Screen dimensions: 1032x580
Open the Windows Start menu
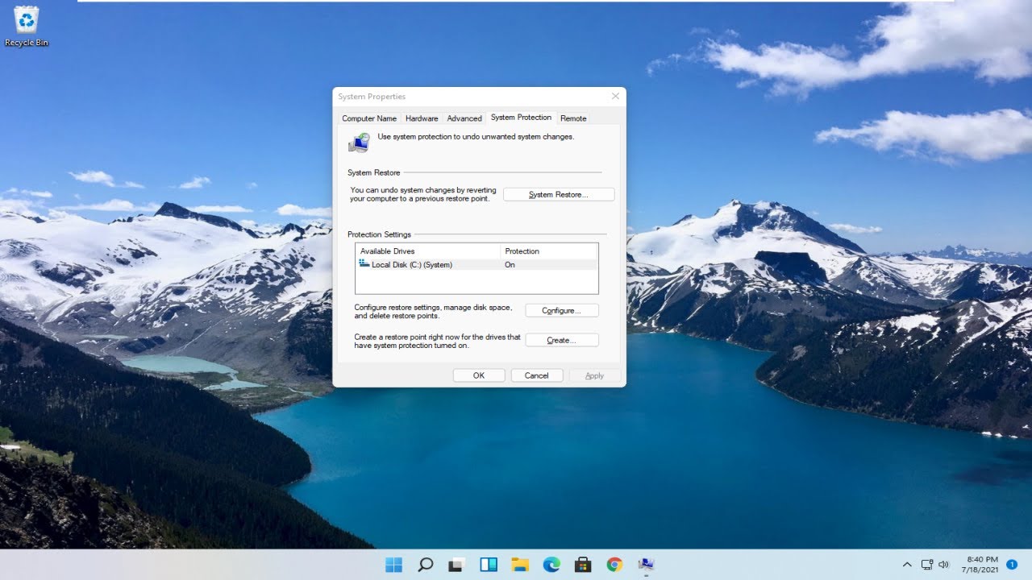[x=394, y=565]
